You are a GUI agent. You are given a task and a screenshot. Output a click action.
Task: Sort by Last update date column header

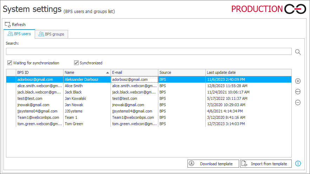click(249, 72)
